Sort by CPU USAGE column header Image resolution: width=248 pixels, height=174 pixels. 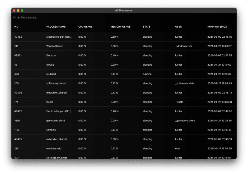[x=85, y=27]
